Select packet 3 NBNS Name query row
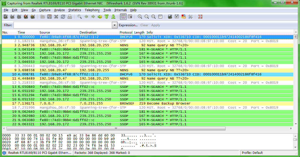The image size is (300, 157). [x=148, y=45]
